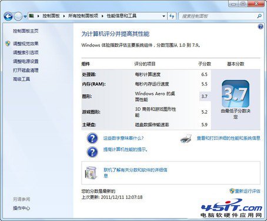Click the 评分的项目 column header
267x221 pixels.
coord(145,64)
